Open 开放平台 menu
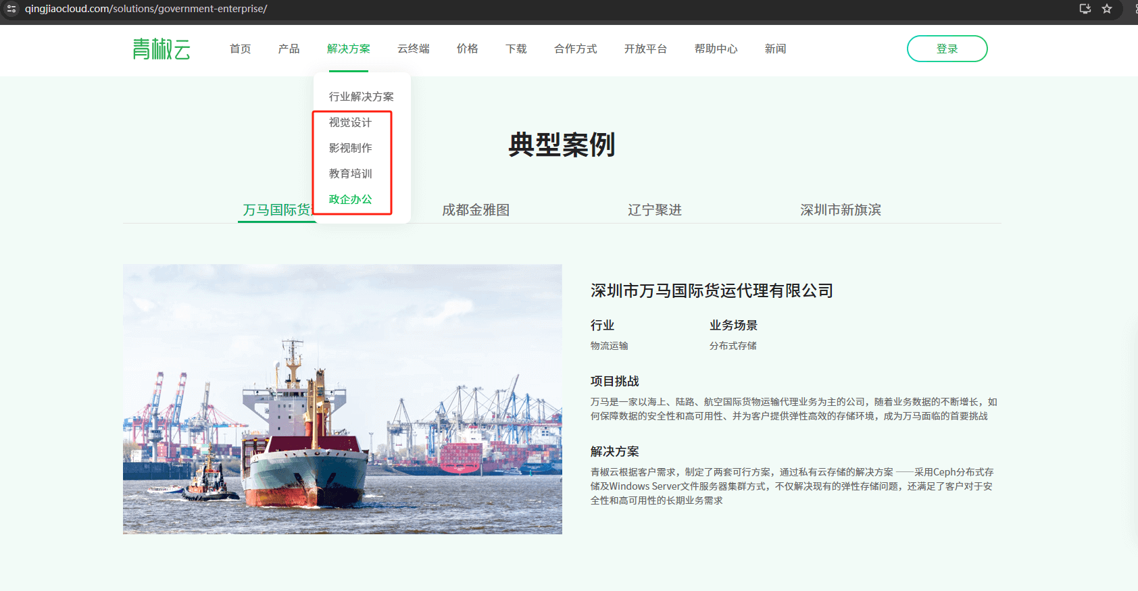Viewport: 1138px width, 591px height. point(646,49)
